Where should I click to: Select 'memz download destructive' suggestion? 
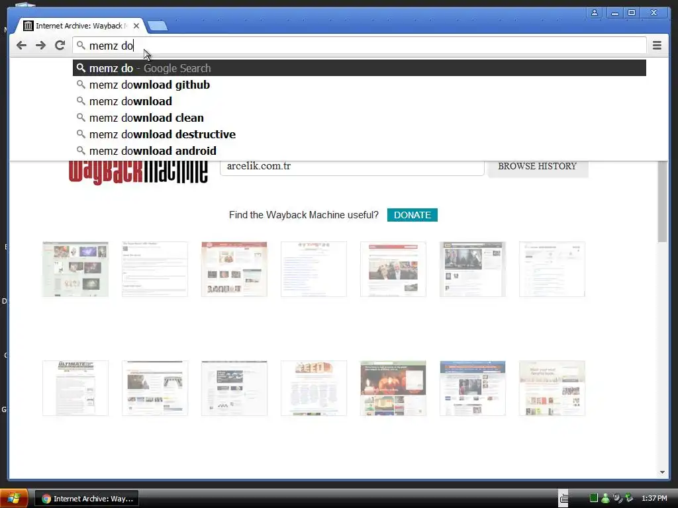pos(359,134)
